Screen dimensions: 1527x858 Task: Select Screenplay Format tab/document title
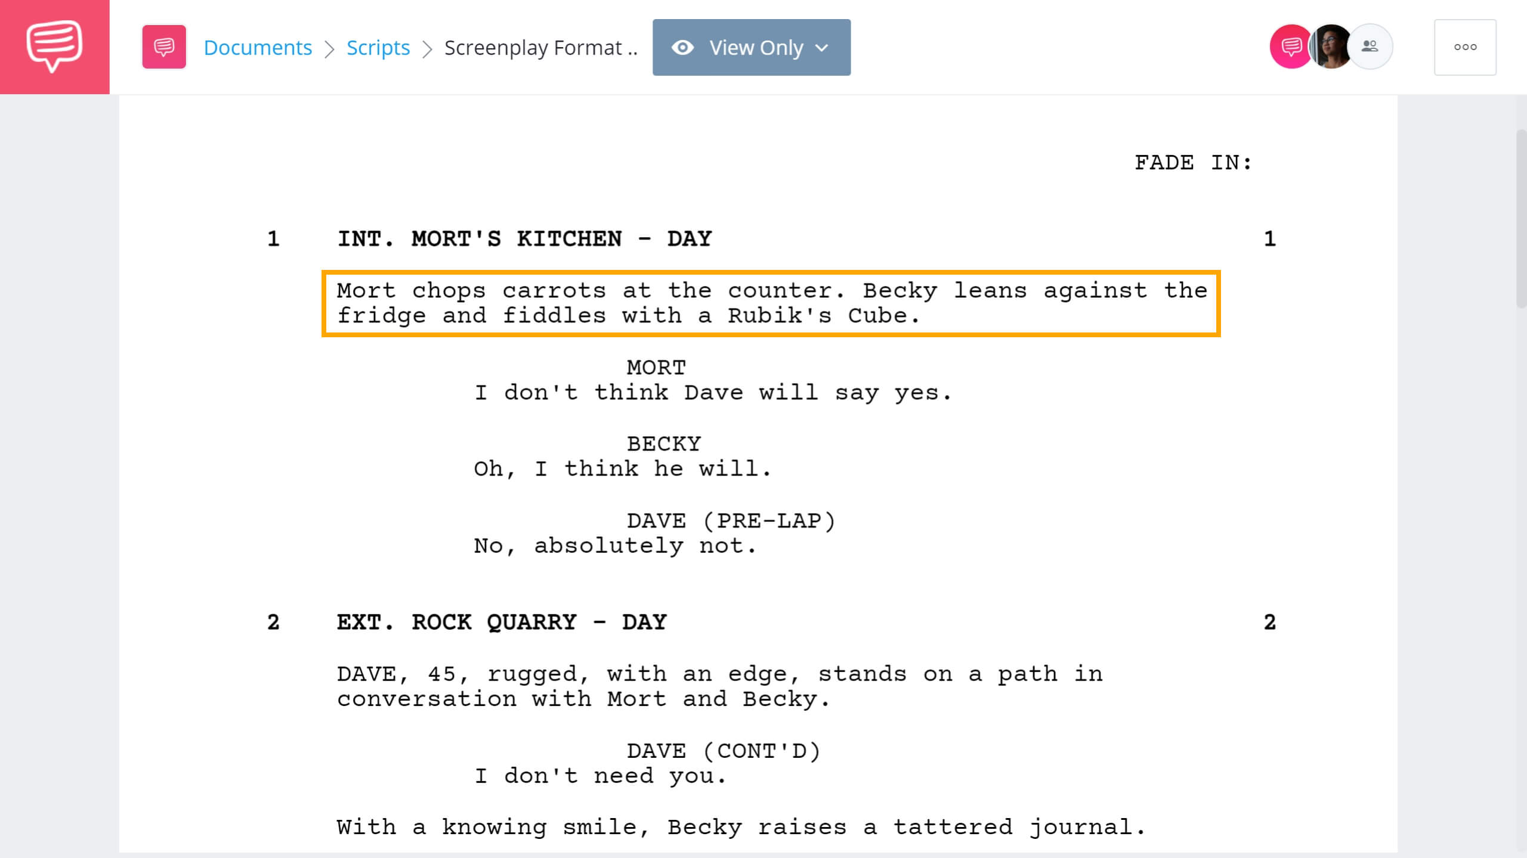click(x=540, y=47)
